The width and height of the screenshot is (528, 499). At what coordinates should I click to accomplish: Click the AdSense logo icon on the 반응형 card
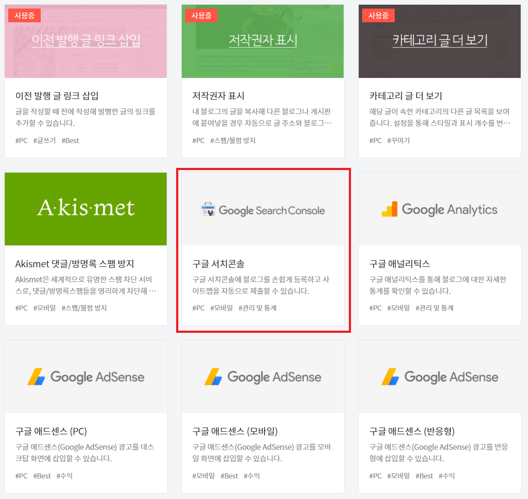point(390,377)
